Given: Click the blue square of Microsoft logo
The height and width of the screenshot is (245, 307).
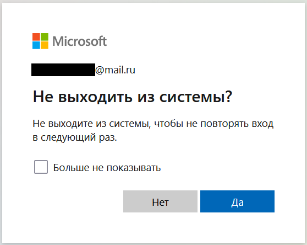Looking at the screenshot, I should [x=36, y=45].
